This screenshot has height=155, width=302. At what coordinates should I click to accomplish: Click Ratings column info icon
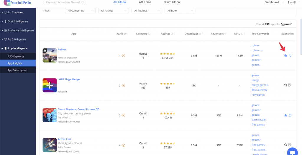tap(172, 34)
